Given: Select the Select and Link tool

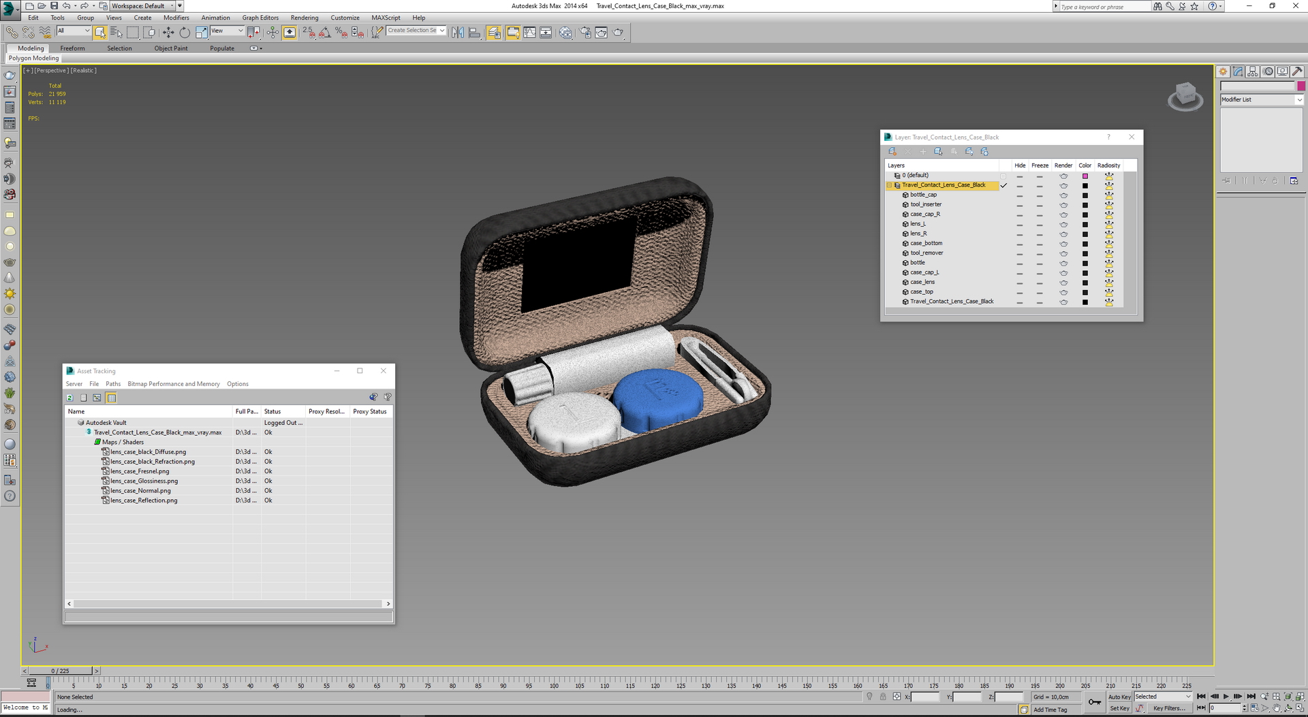Looking at the screenshot, I should (12, 32).
